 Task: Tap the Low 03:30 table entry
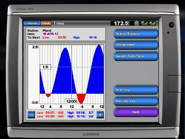coord(50,116)
